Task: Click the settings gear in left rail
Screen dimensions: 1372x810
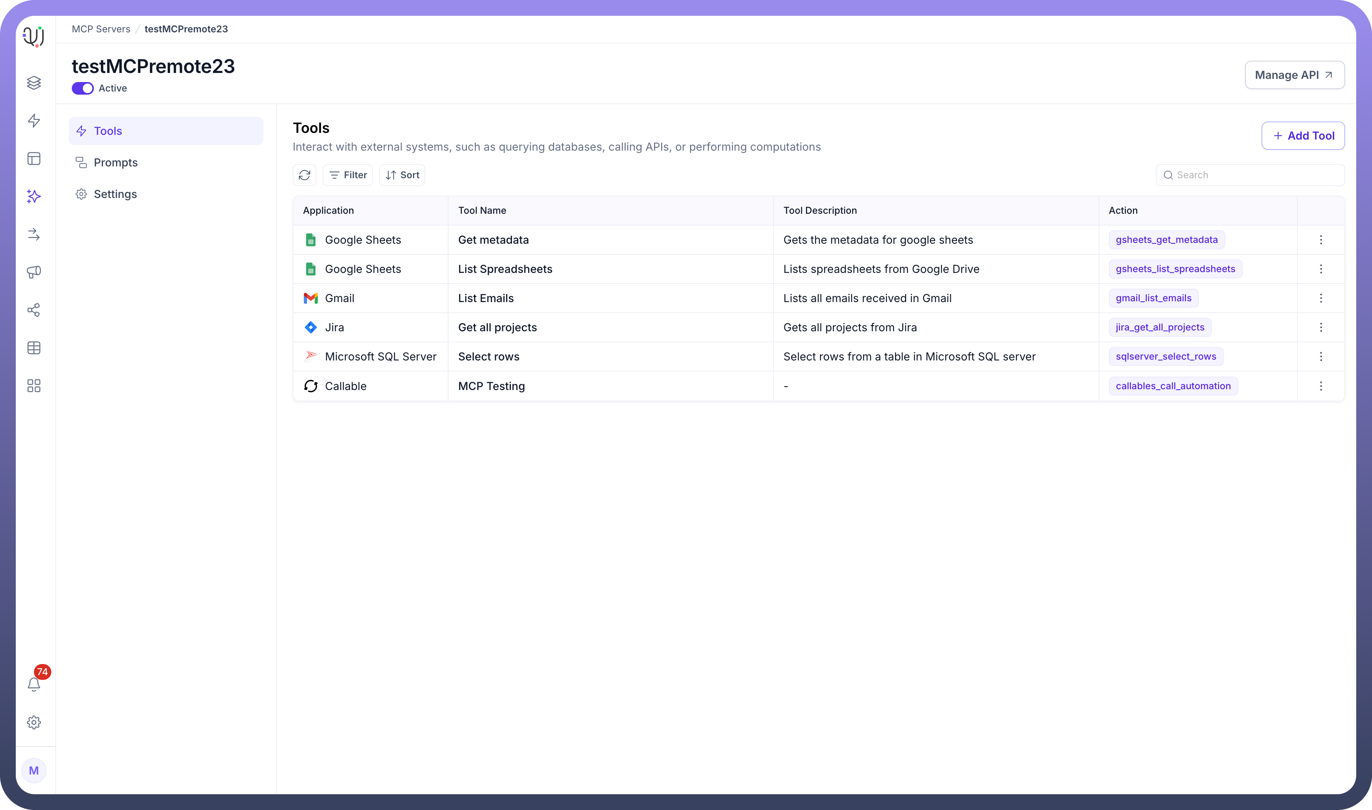Action: (x=34, y=722)
